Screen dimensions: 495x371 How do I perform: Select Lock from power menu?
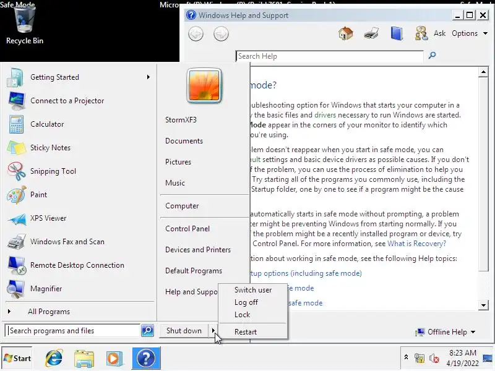click(x=253, y=315)
